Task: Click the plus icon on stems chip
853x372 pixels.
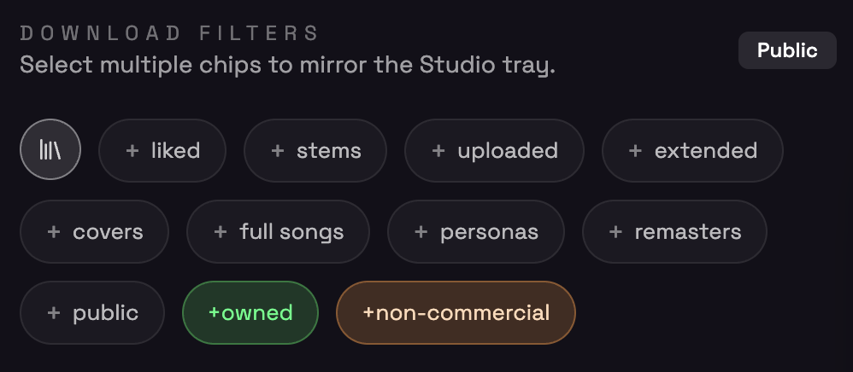Action: (278, 151)
